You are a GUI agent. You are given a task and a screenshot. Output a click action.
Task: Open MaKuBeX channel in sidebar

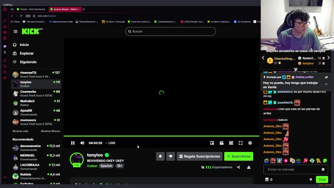click(36, 103)
